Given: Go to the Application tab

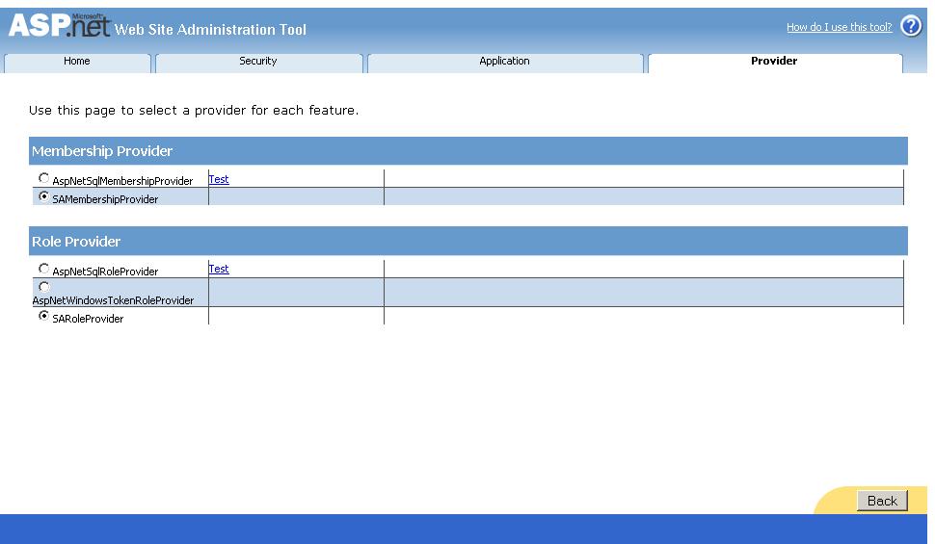Looking at the screenshot, I should point(504,62).
